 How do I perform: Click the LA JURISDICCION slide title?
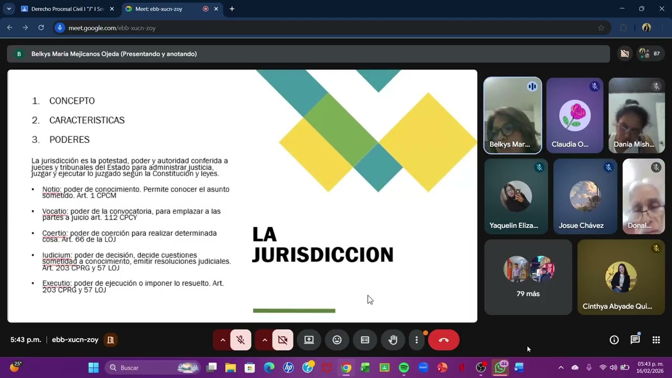click(323, 244)
